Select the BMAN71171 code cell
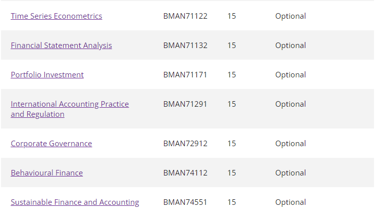Image resolution: width=375 pixels, height=218 pixels. coord(185,75)
